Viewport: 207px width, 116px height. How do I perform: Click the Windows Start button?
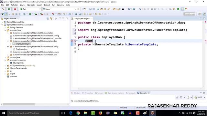pos(4,113)
